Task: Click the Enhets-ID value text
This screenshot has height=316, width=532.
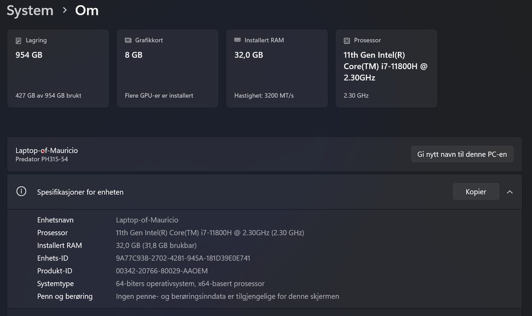Action: pos(183,258)
